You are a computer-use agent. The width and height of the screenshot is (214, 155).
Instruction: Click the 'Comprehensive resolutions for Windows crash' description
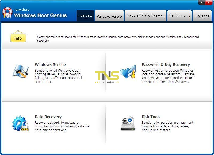click(x=118, y=39)
